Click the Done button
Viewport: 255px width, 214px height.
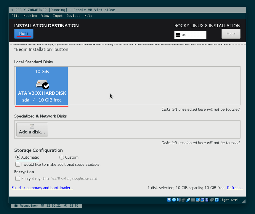tap(24, 33)
